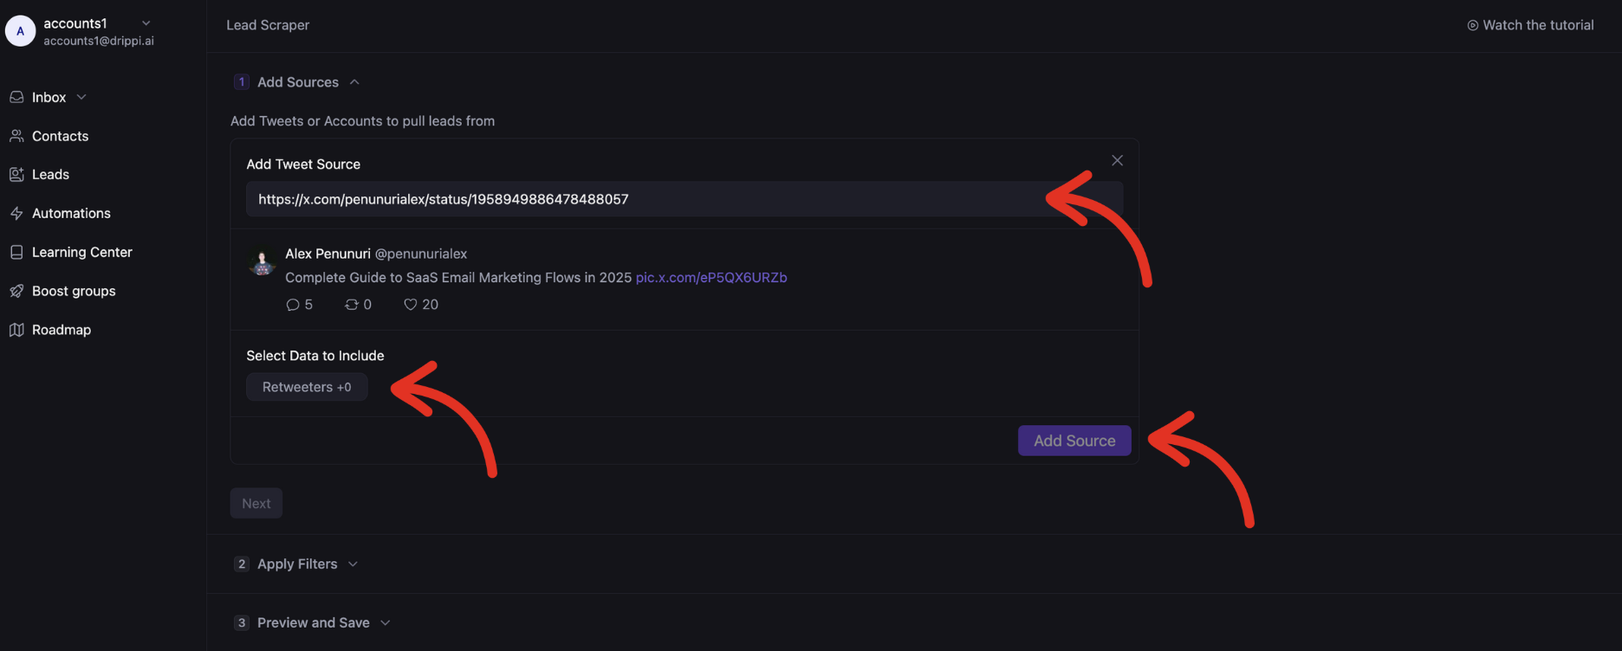The height and width of the screenshot is (651, 1622).
Task: Expand the Preview and Save section
Action: [x=385, y=622]
